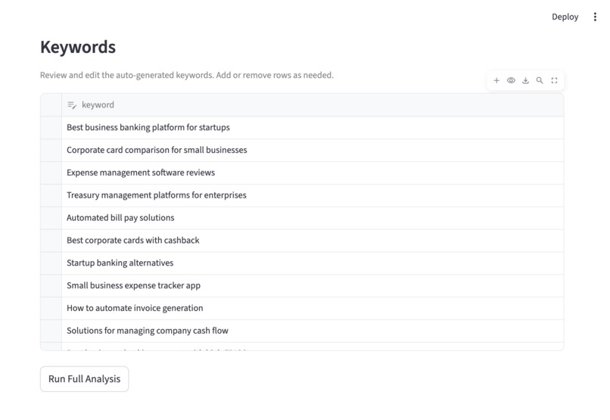The height and width of the screenshot is (420, 610).
Task: Open the three-dot main menu
Action: (595, 17)
